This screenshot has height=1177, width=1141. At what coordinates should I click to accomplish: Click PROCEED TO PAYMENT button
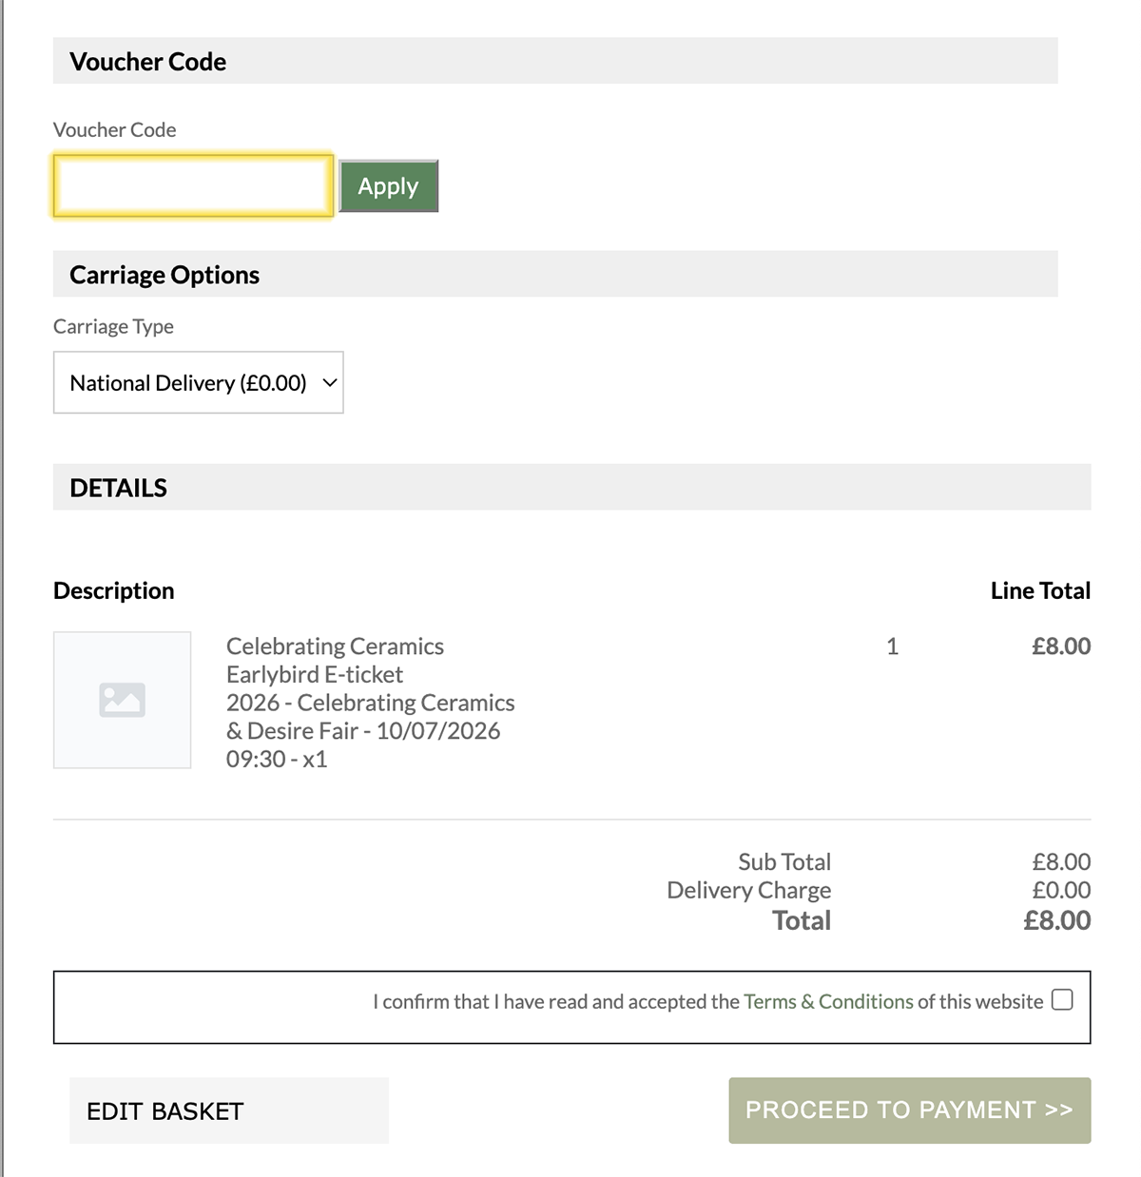coord(909,1110)
